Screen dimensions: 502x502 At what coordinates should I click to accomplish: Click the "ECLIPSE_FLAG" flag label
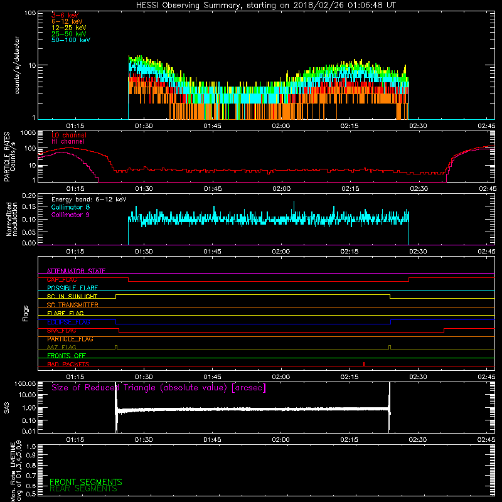68,322
